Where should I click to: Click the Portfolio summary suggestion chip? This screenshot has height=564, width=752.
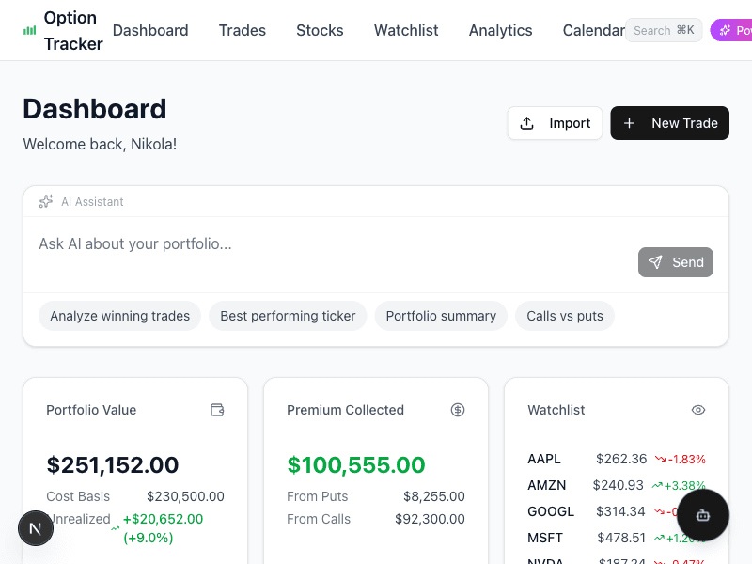[441, 316]
